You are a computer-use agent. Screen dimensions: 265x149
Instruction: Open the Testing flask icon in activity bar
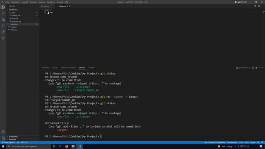pos(3,38)
